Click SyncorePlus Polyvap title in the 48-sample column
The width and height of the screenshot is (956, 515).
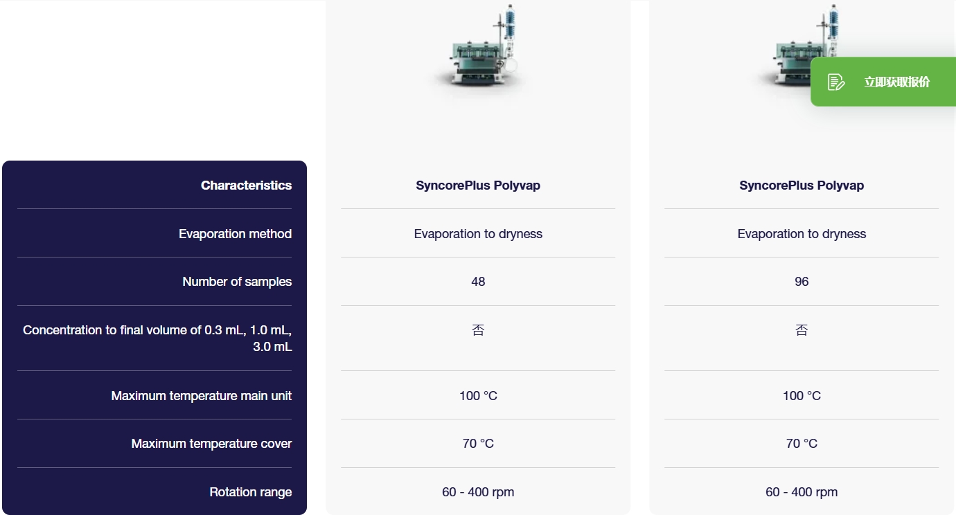tap(478, 186)
